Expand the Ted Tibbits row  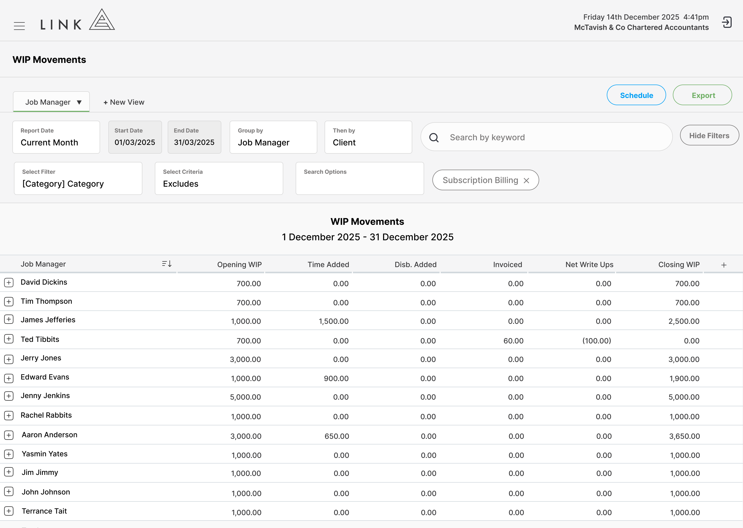[x=9, y=339]
